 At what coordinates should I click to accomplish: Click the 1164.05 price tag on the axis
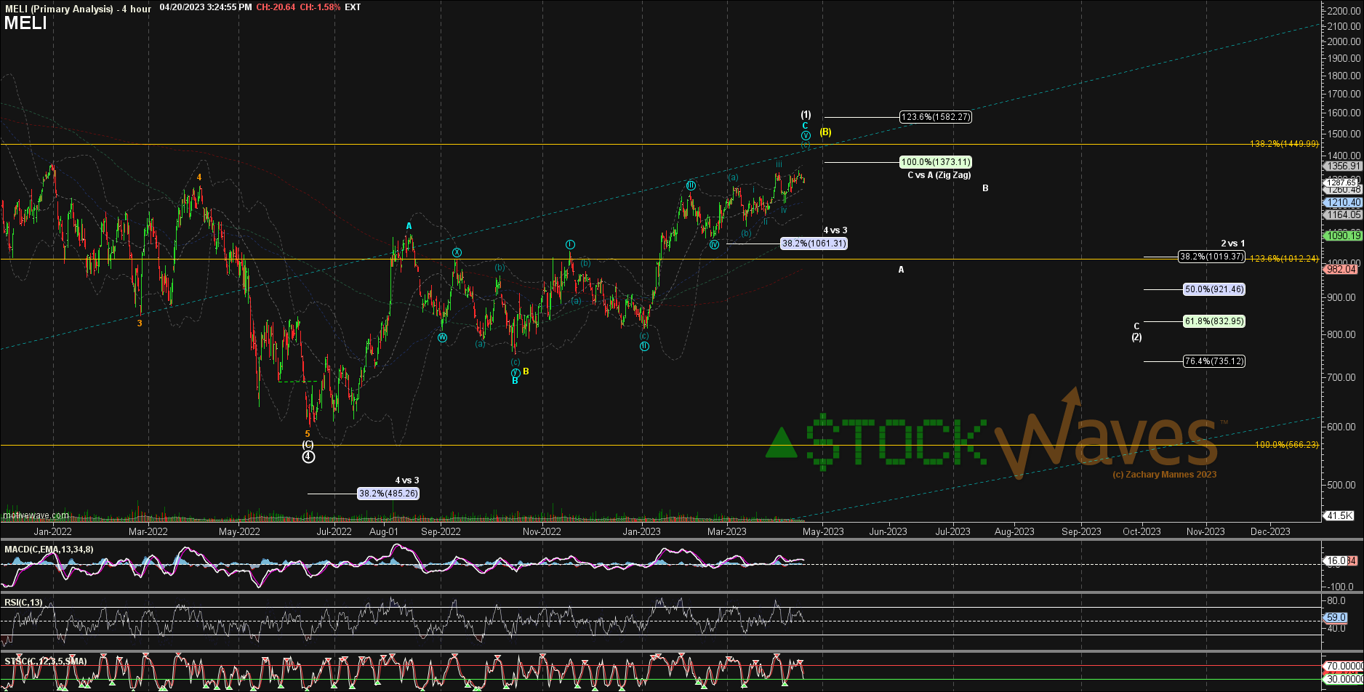click(1342, 214)
